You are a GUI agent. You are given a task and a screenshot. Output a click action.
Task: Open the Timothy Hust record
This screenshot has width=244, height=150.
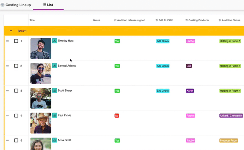coord(65,41)
